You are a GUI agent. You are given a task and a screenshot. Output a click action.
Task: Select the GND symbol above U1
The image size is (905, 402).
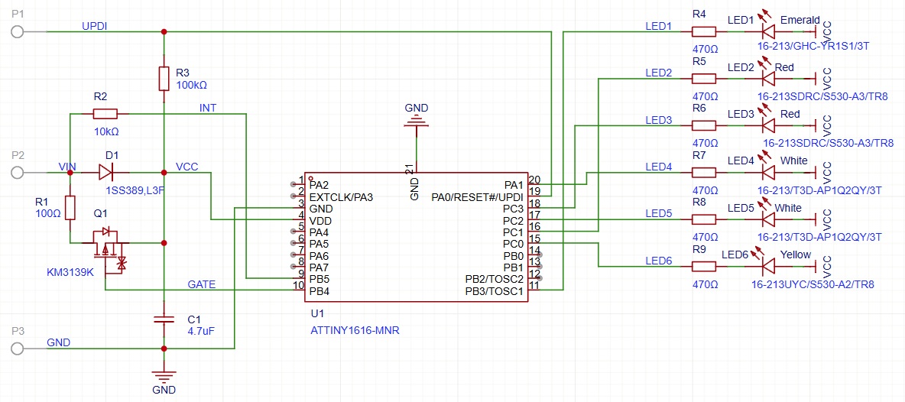coord(416,119)
